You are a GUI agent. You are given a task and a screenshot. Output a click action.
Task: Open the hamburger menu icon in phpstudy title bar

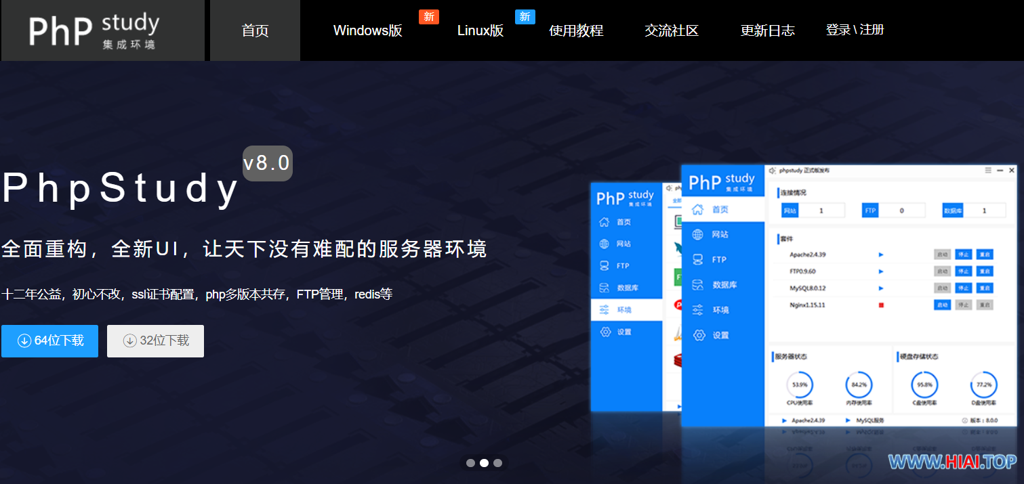coord(988,171)
